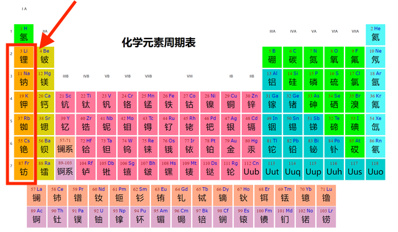The image size is (398, 232).
Task: Select the gold cell 79 Au
Action: click(231, 147)
